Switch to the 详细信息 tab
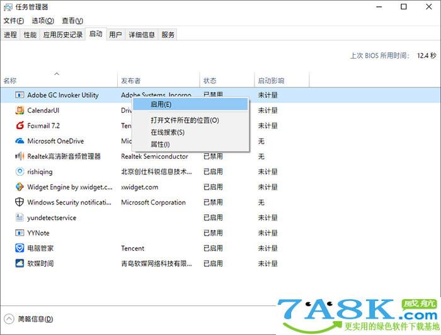The image size is (441, 335). point(142,35)
